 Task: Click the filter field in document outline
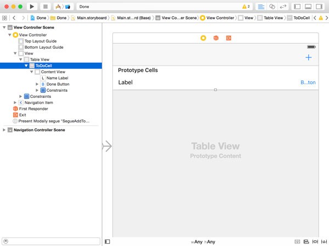[x=51, y=242]
